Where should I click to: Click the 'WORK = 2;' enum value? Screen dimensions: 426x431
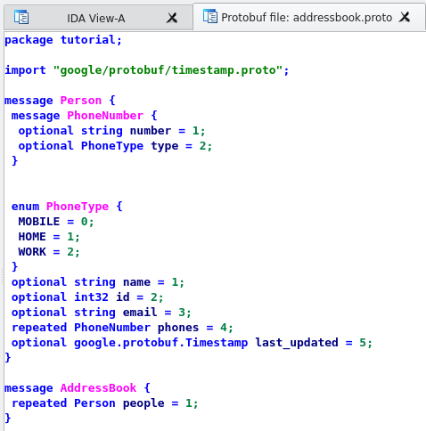pos(49,252)
